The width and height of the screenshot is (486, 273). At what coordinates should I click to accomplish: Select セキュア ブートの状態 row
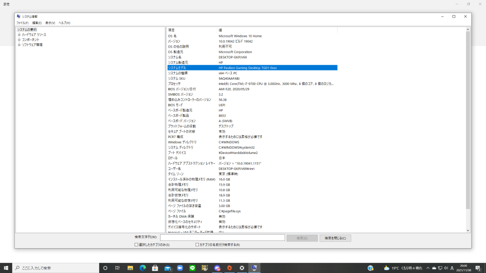click(252, 132)
